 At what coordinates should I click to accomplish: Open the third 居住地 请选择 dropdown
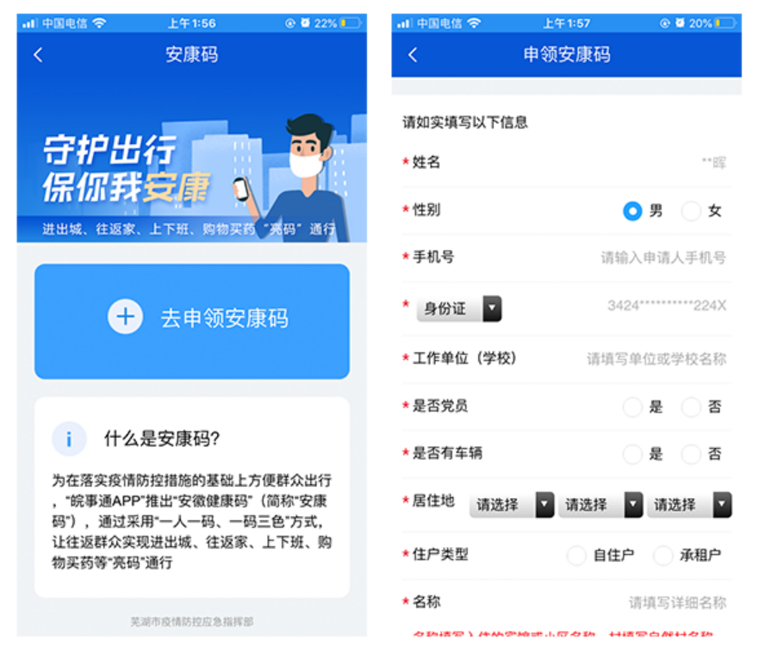tap(689, 505)
